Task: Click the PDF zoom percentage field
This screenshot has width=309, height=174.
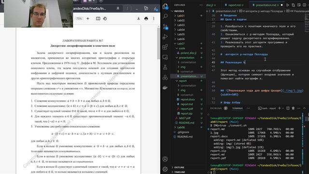Action: pos(79,18)
